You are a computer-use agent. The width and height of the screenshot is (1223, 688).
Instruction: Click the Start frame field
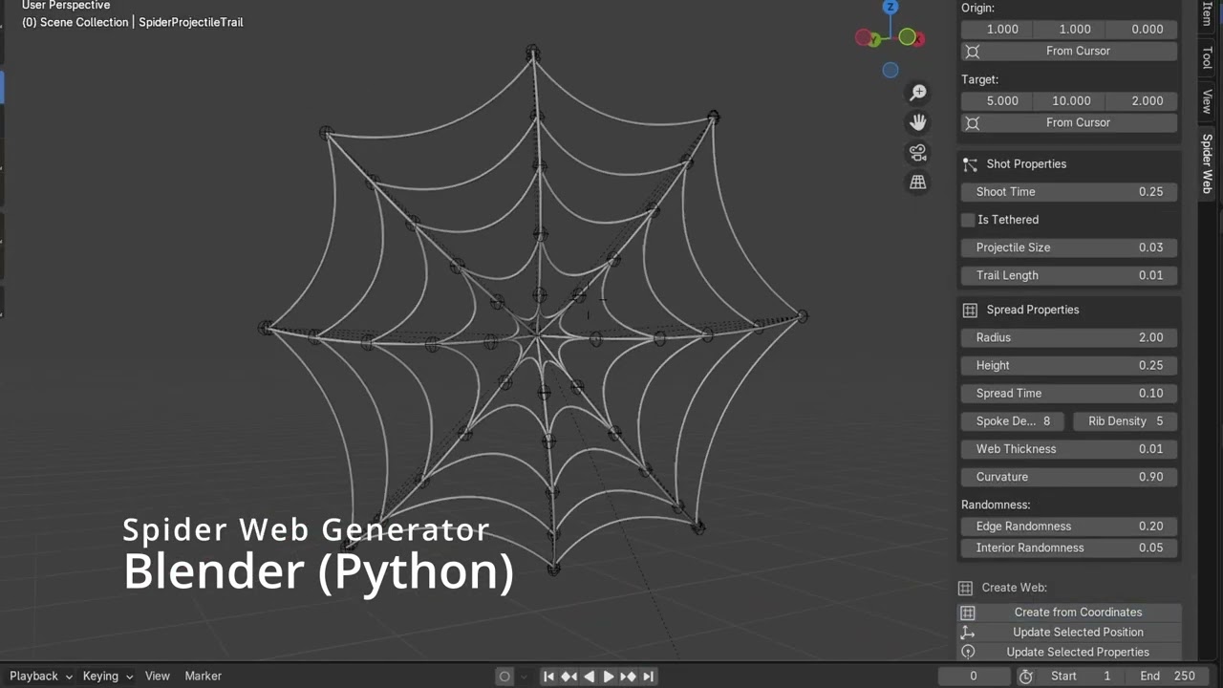[x=1082, y=677]
